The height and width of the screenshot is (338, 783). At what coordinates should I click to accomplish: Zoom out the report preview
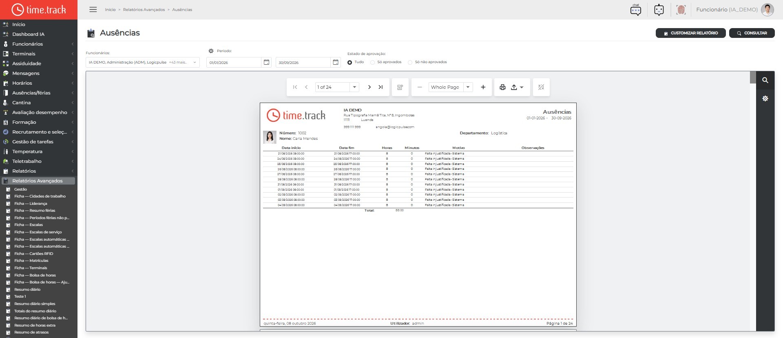420,87
